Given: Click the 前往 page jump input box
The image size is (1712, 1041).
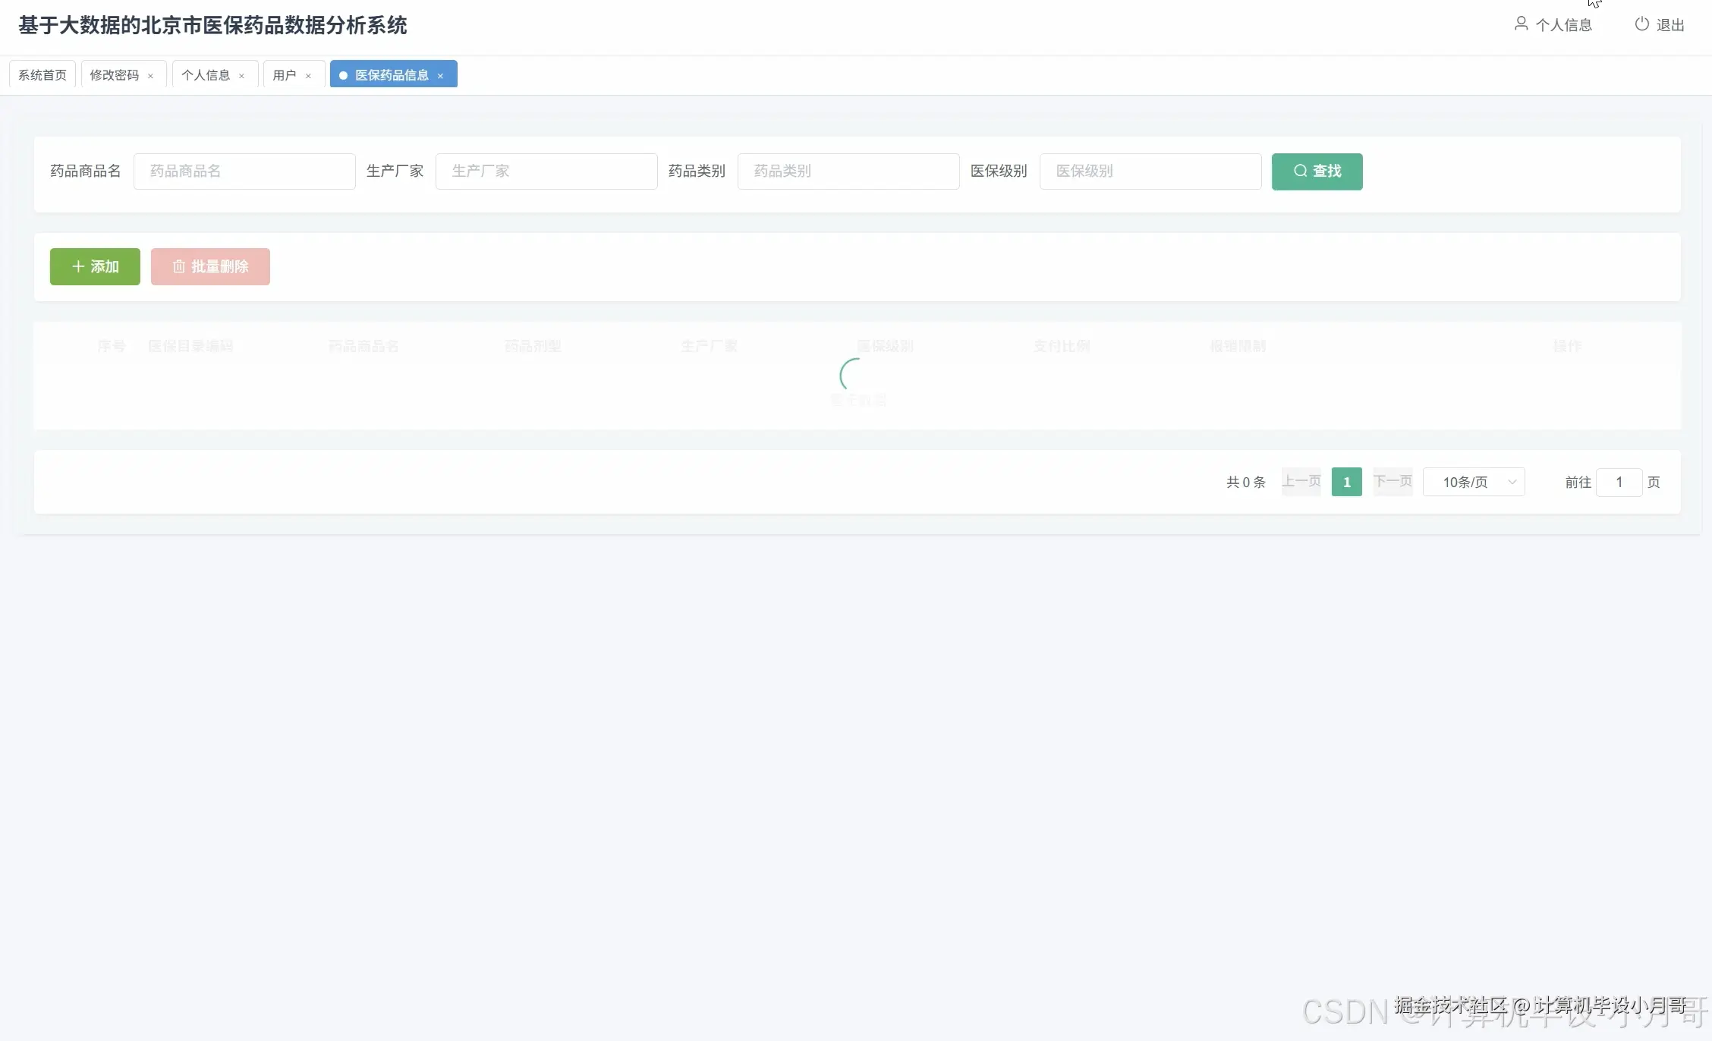Looking at the screenshot, I should 1619,482.
